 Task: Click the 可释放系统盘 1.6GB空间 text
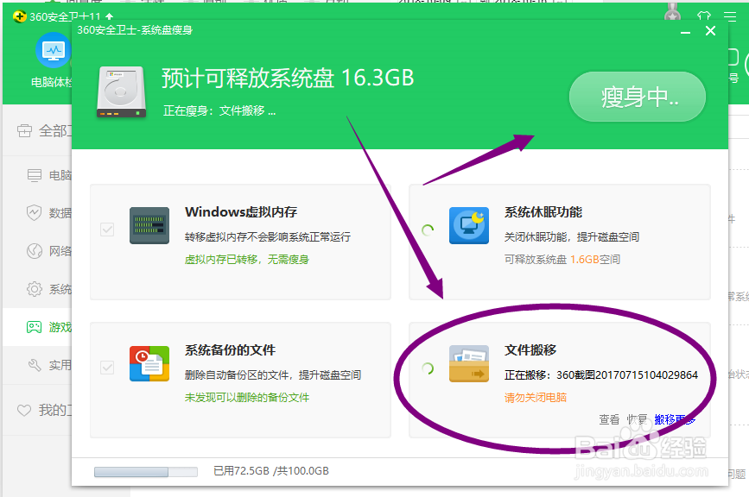[562, 260]
